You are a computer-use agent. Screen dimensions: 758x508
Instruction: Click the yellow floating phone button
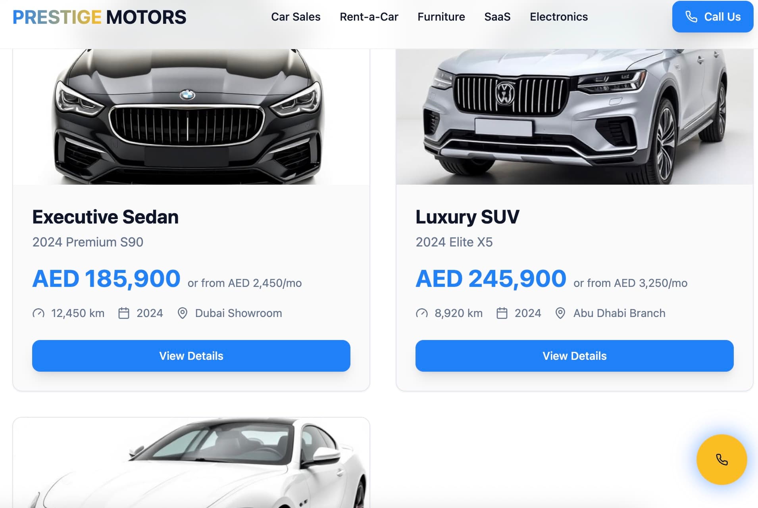pyautogui.click(x=721, y=460)
